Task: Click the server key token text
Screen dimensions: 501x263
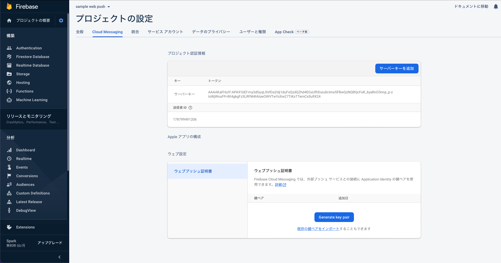Action: point(300,94)
